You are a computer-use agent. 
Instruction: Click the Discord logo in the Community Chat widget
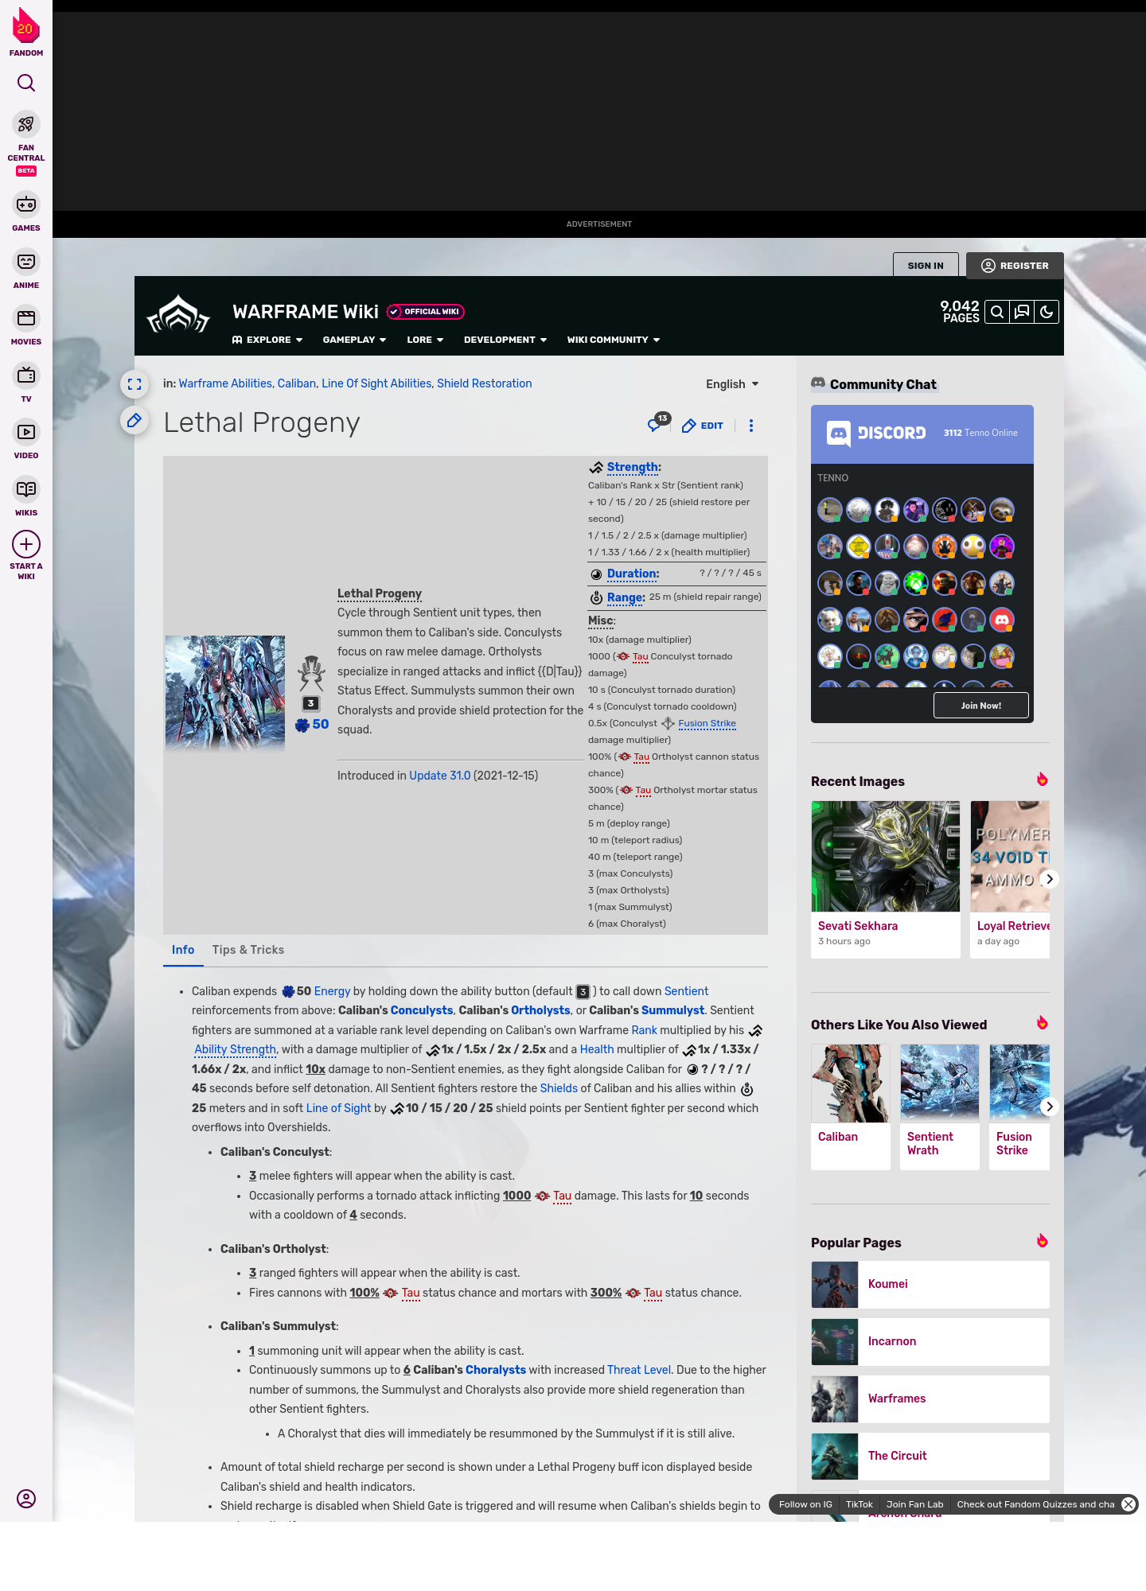[x=875, y=433]
